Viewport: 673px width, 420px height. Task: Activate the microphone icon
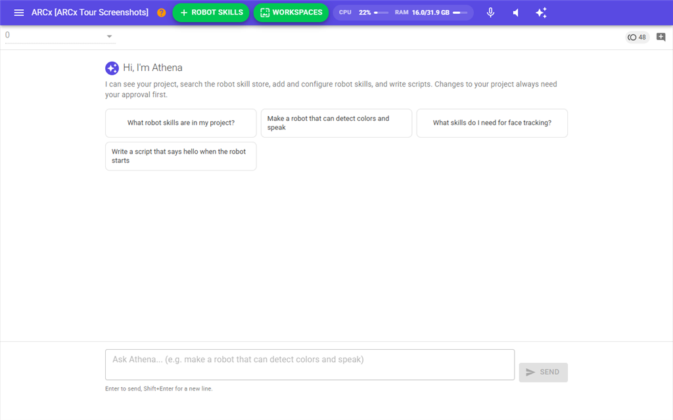point(490,12)
